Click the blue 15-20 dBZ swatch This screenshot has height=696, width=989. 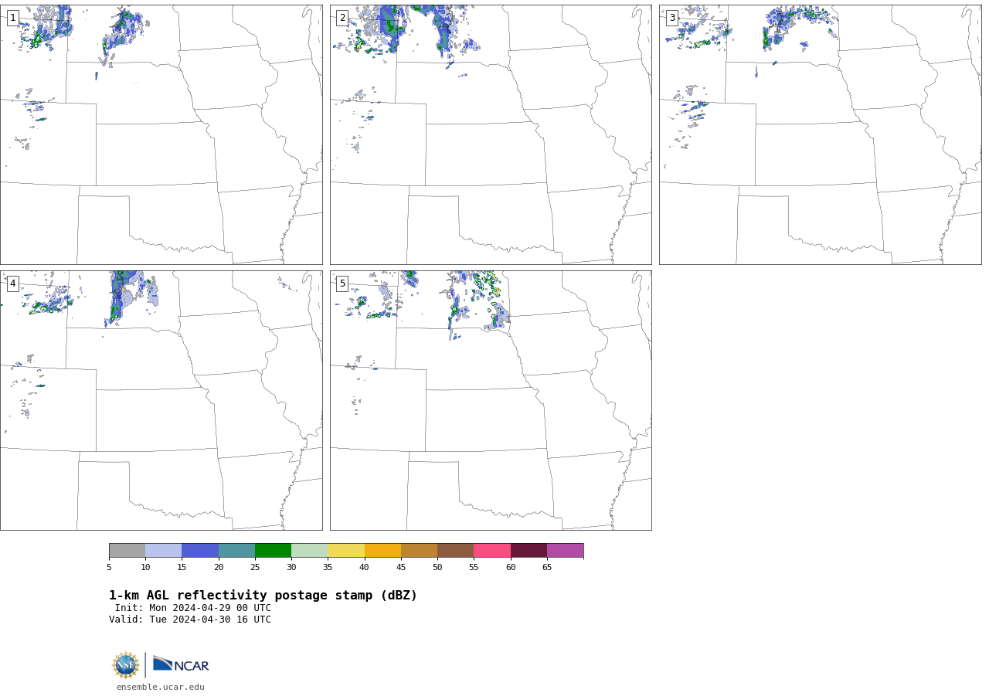pos(200,551)
